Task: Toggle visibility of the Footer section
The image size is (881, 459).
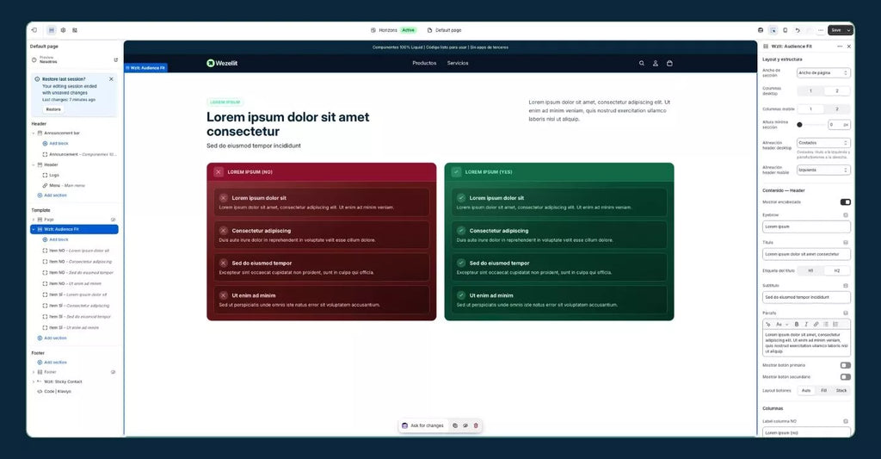Action: [x=113, y=372]
